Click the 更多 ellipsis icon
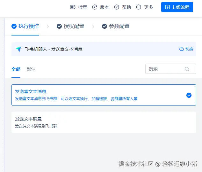This screenshot has width=202, height=172. [x=139, y=7]
